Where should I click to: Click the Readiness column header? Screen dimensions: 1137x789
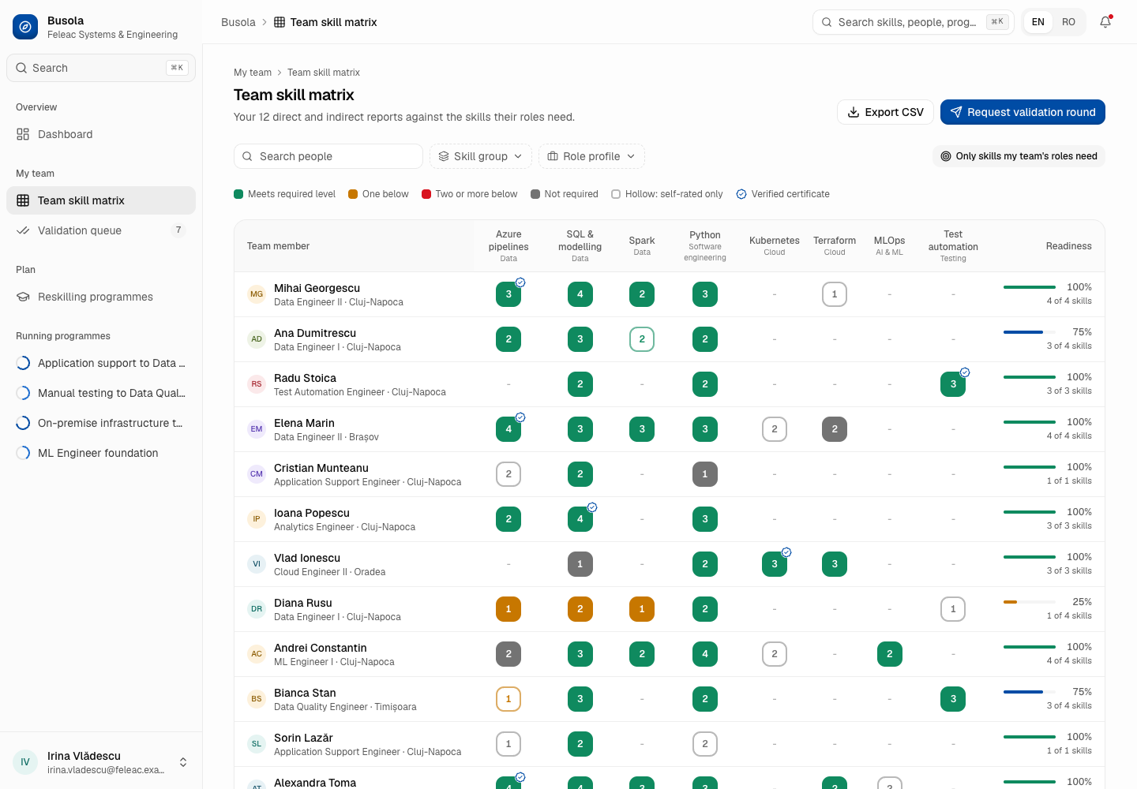pyautogui.click(x=1069, y=246)
